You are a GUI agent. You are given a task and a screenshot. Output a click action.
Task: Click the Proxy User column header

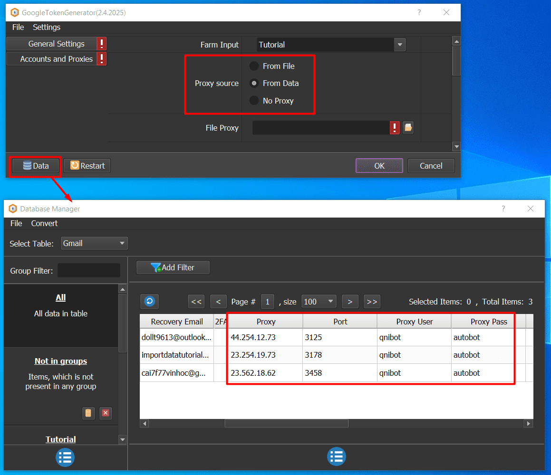[414, 322]
